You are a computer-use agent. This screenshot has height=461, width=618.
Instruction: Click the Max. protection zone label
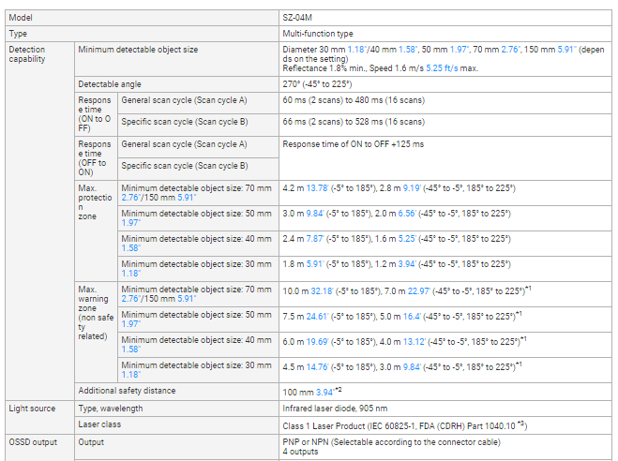[95, 202]
